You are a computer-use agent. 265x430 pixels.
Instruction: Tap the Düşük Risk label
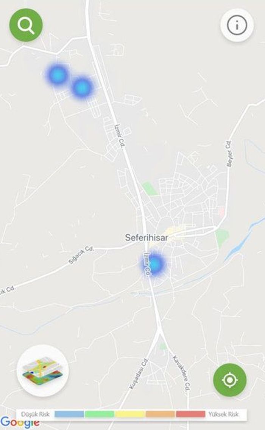pyautogui.click(x=35, y=414)
